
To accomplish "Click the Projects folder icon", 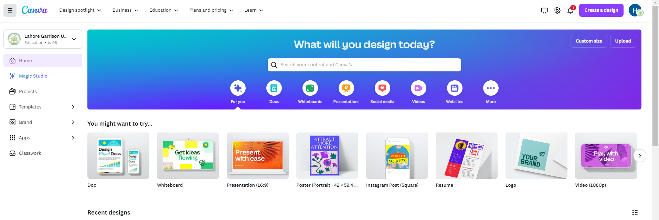I will point(12,91).
